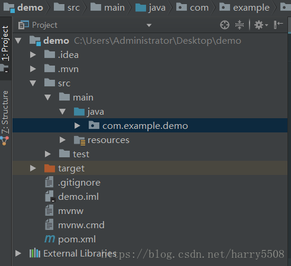Select the src tree row label
Screen dimensions: 291x266
(x=64, y=83)
